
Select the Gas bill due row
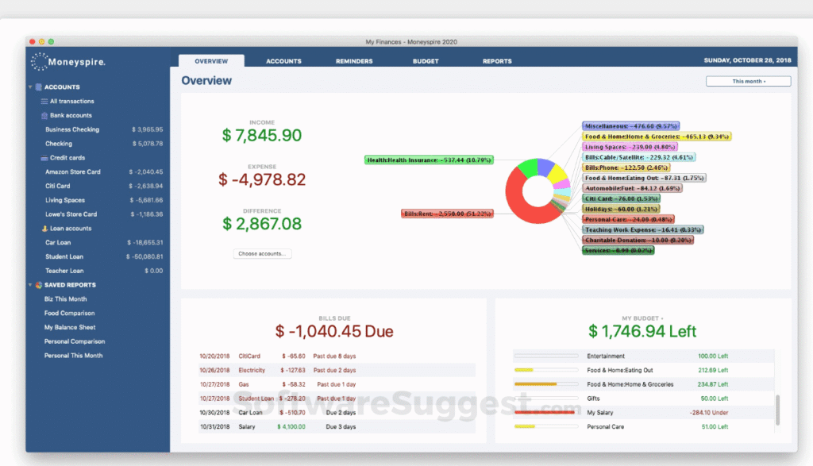pos(337,384)
